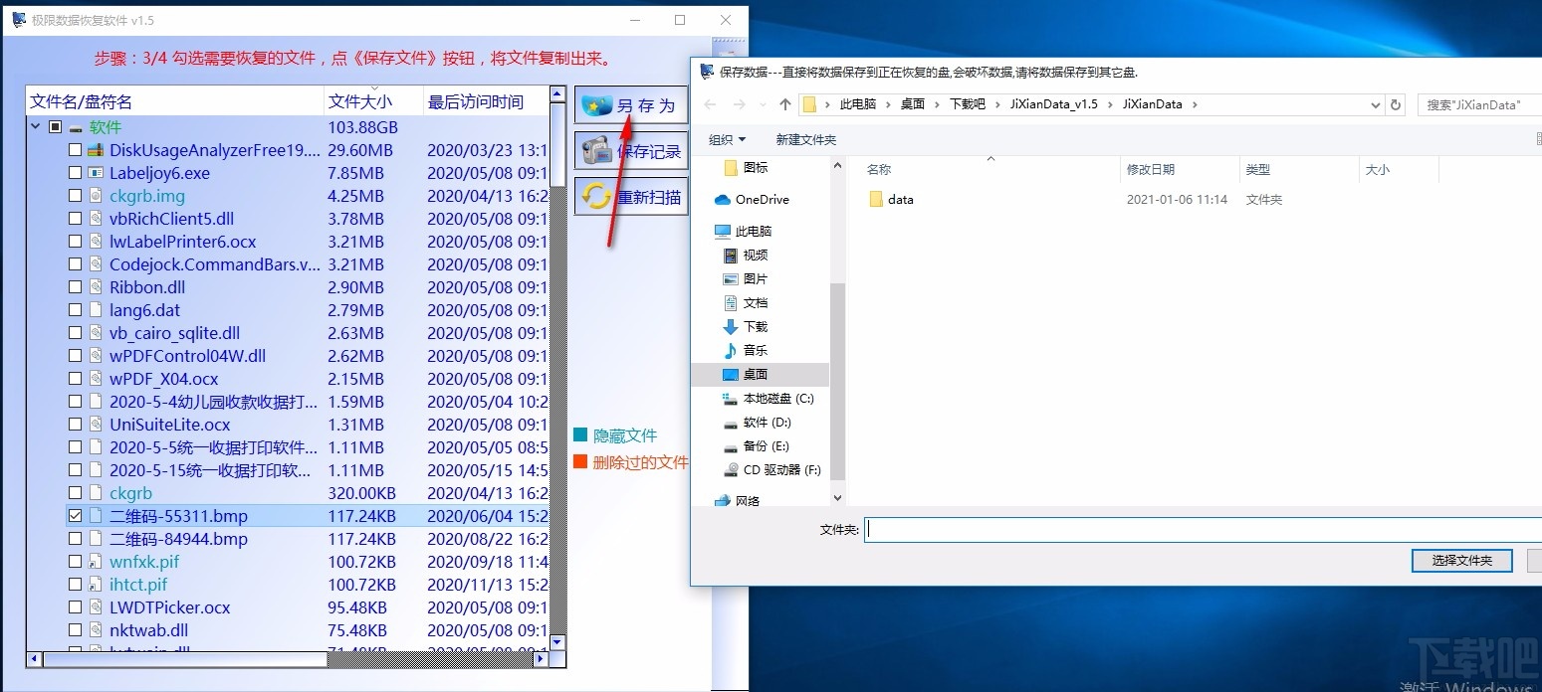
Task: Select the 重新扫描 rescan icon
Action: tap(598, 196)
